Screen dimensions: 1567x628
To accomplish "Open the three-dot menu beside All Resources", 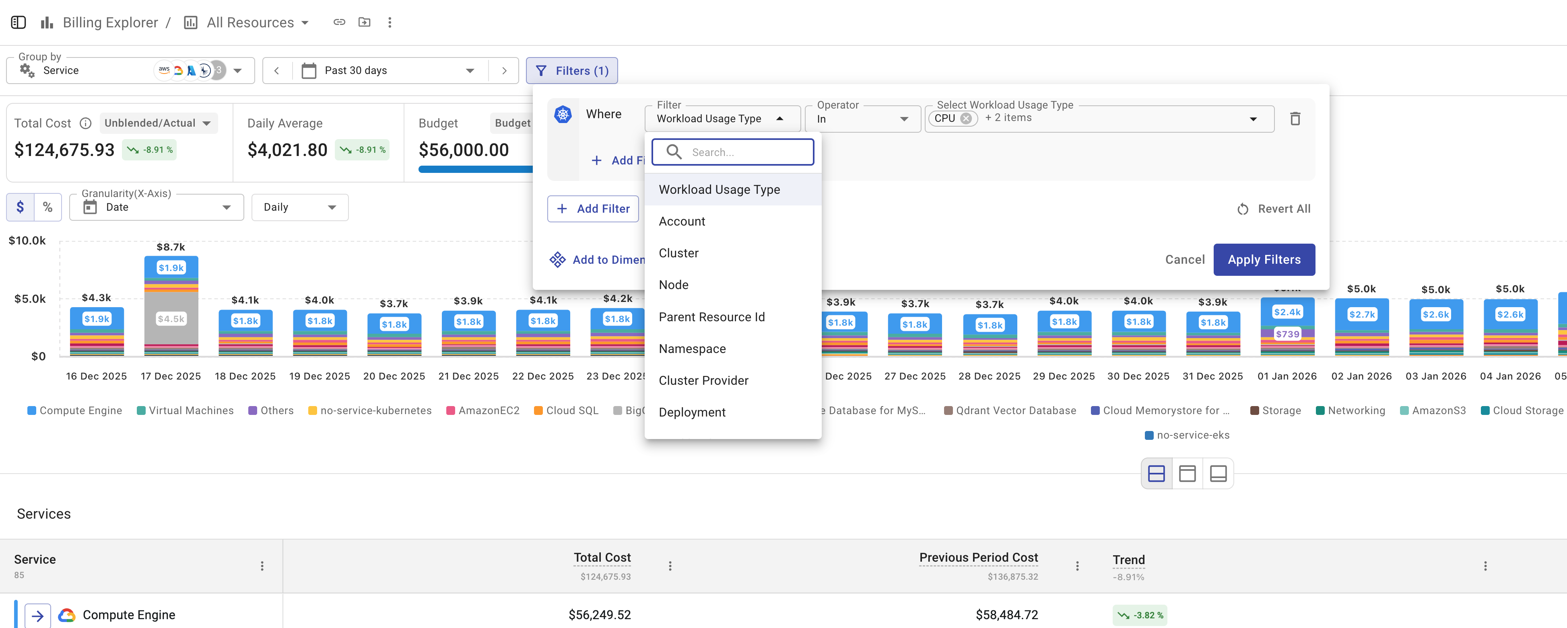I will tap(390, 23).
